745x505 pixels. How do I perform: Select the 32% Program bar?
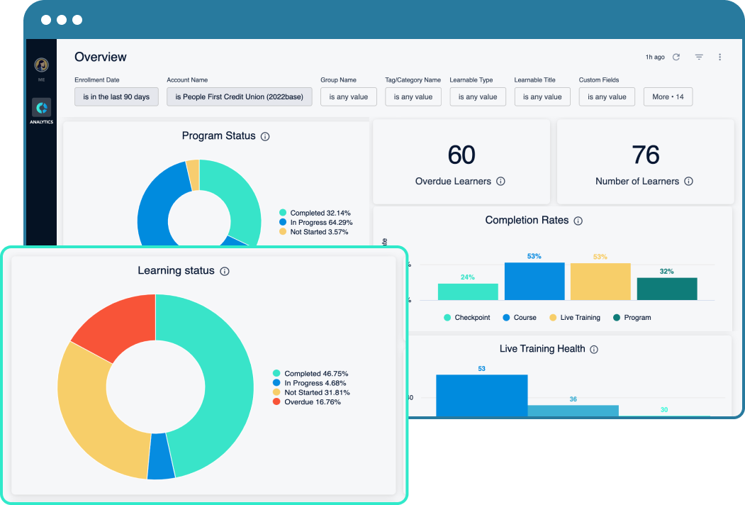[x=667, y=289]
